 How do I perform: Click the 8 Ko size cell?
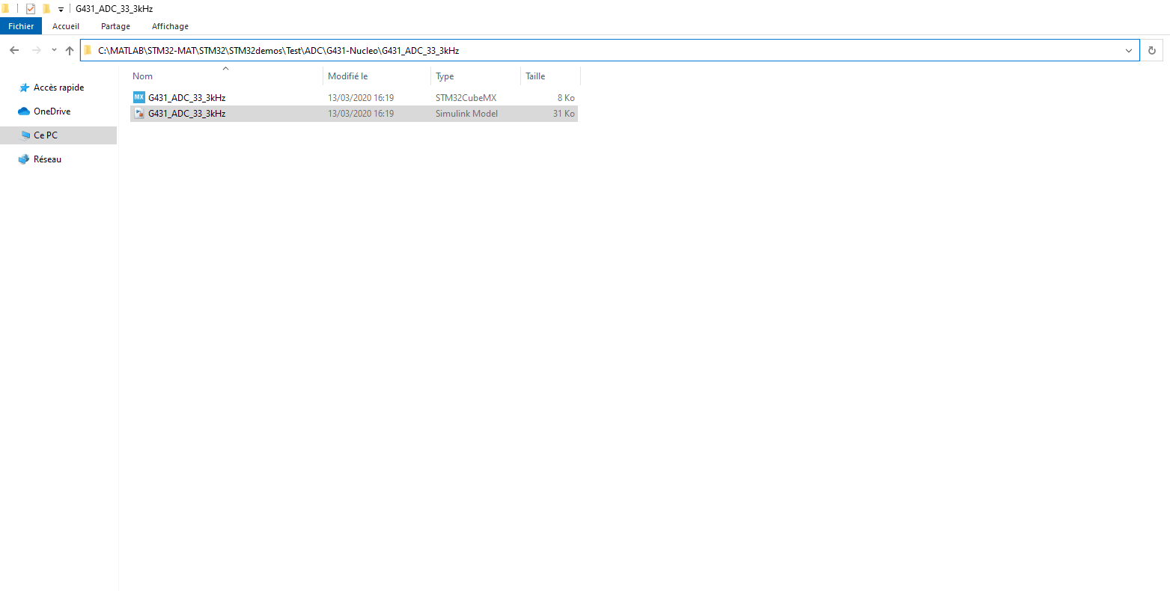point(566,98)
